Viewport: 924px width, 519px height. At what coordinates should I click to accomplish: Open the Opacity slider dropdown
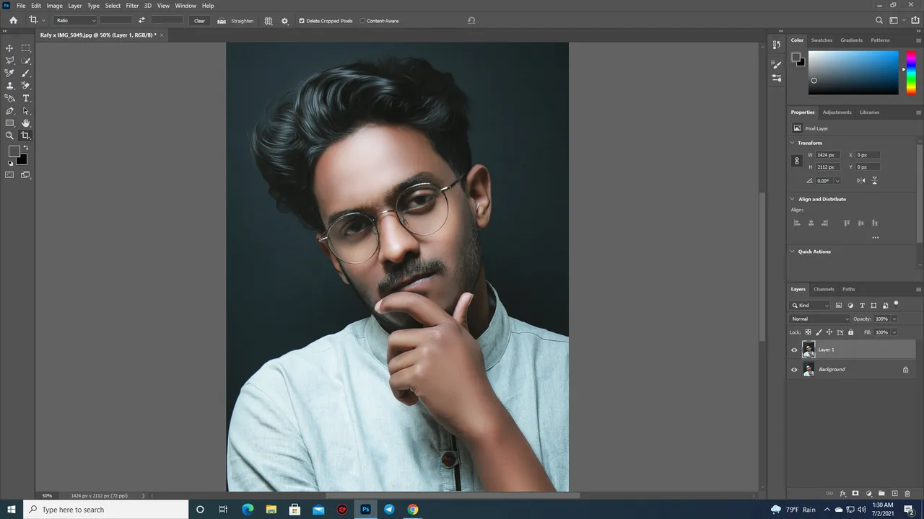(x=894, y=319)
